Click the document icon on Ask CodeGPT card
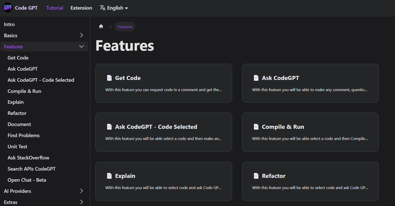Screen dimensions: 395x206 click(256, 78)
